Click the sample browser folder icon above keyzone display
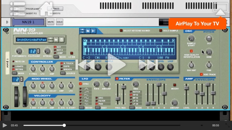The height and width of the screenshot is (130, 232). [x=88, y=31]
